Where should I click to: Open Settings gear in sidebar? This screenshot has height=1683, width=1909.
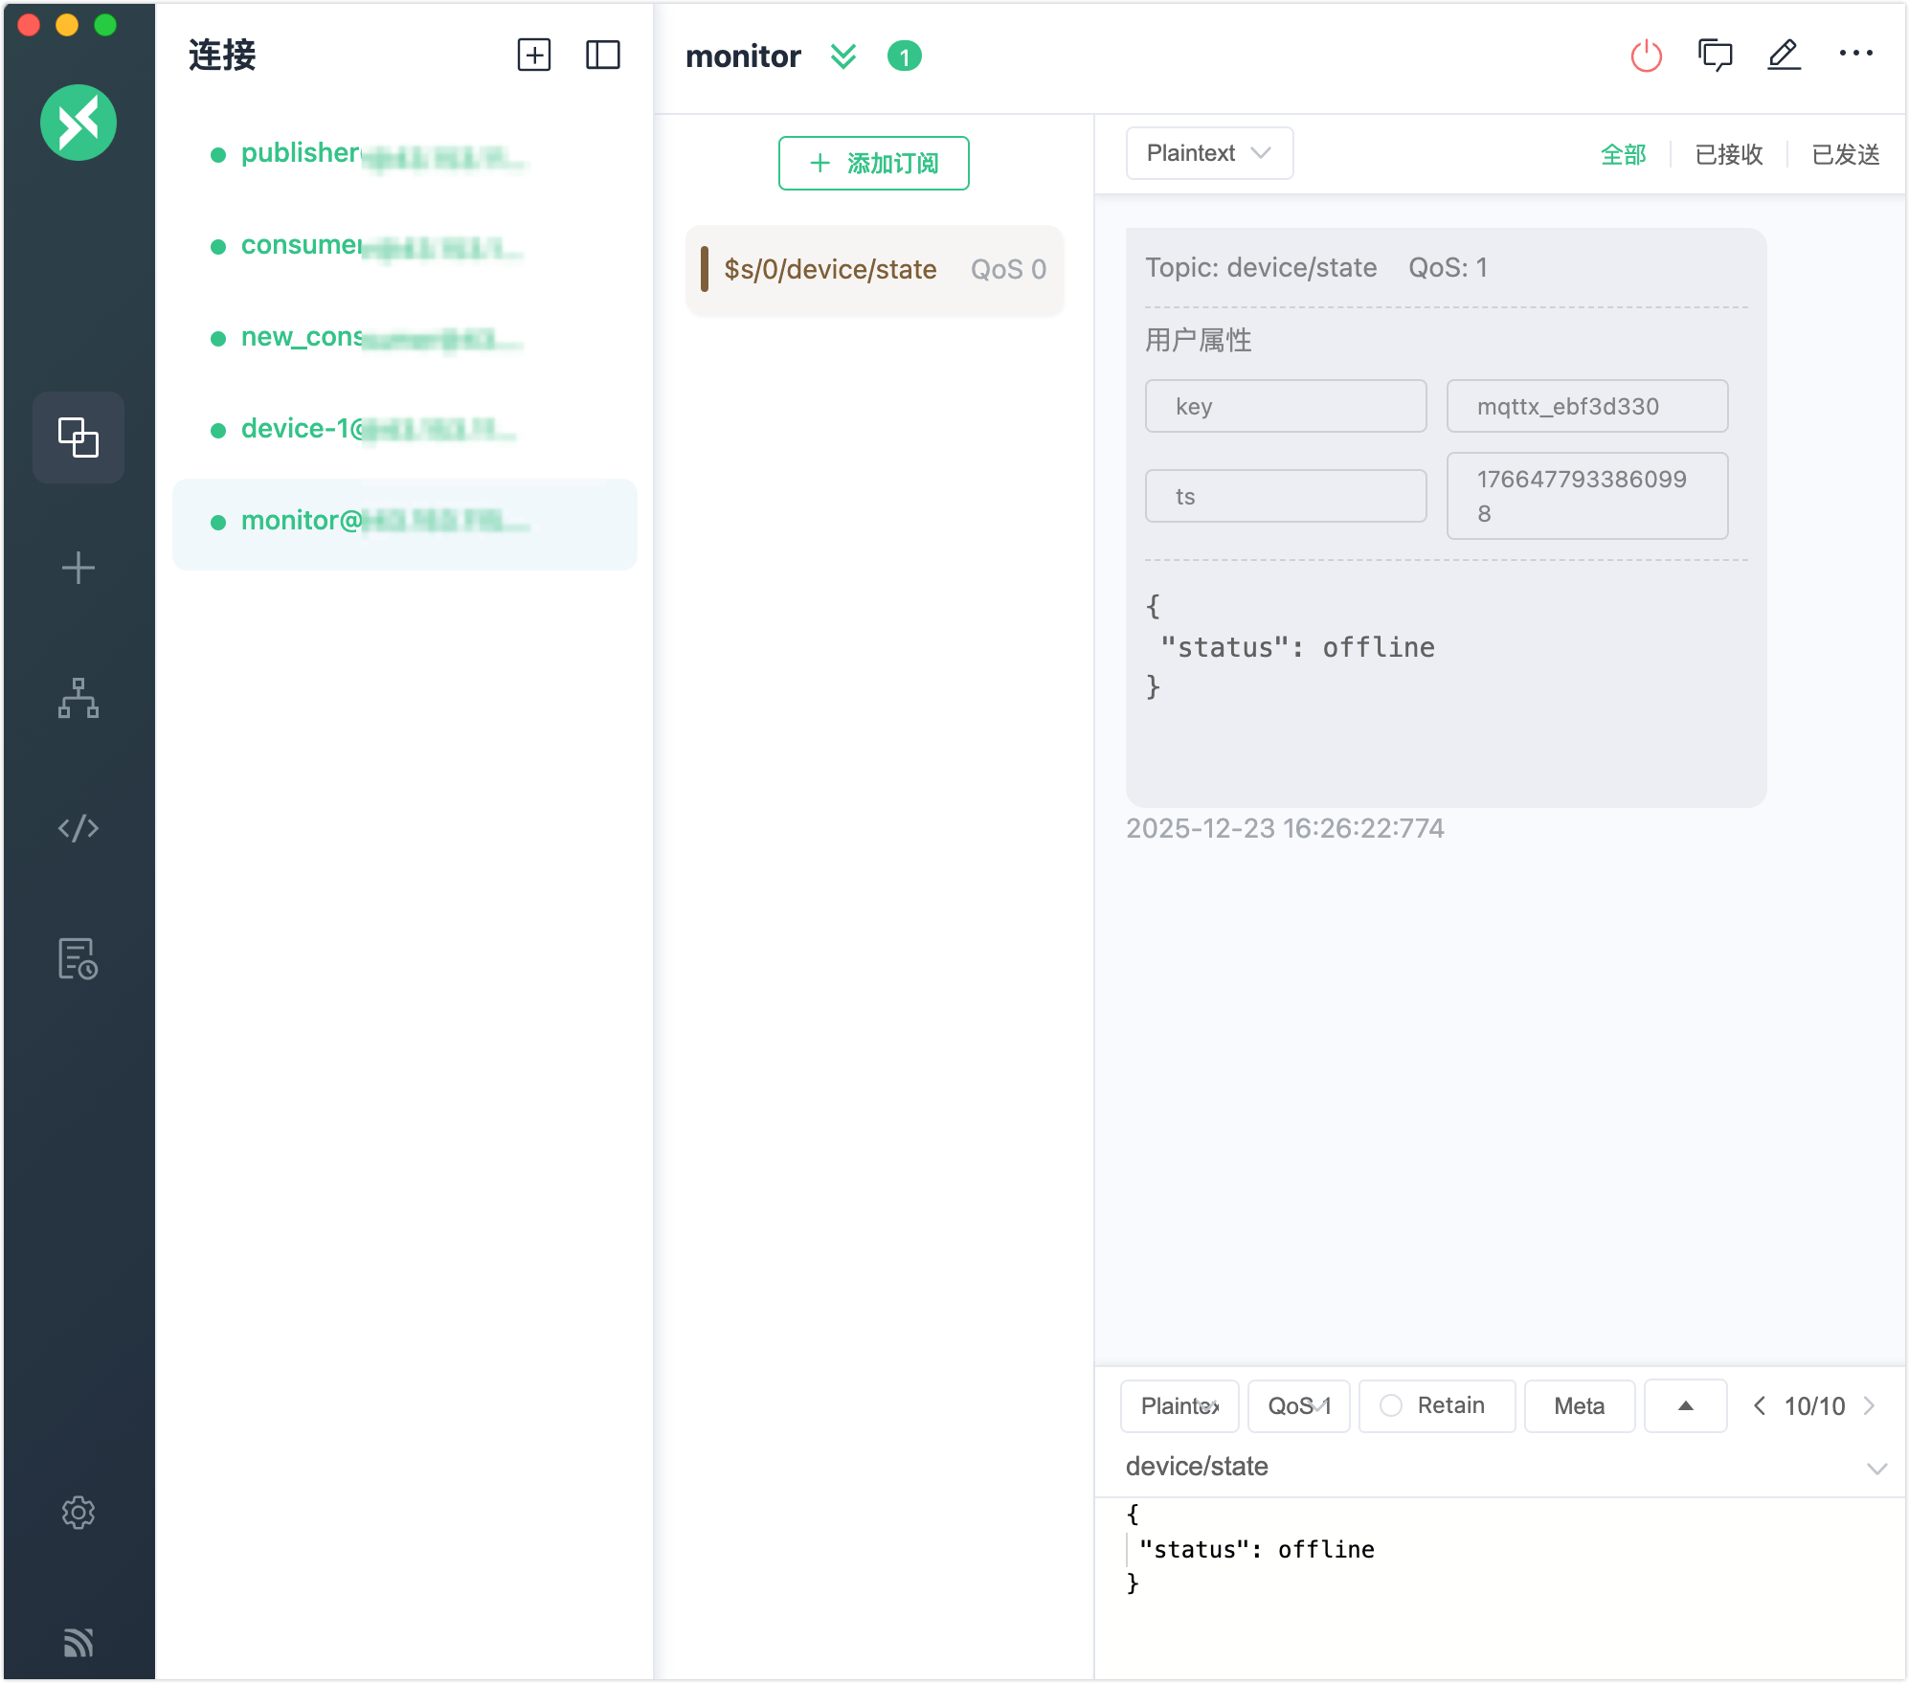pos(79,1513)
